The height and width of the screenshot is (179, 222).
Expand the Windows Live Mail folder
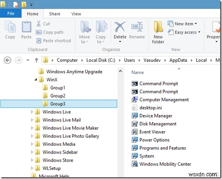32,120
